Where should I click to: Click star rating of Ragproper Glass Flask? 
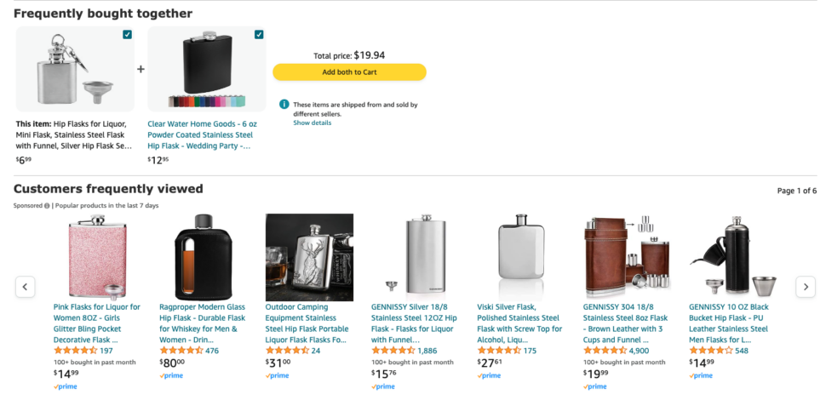pos(181,351)
